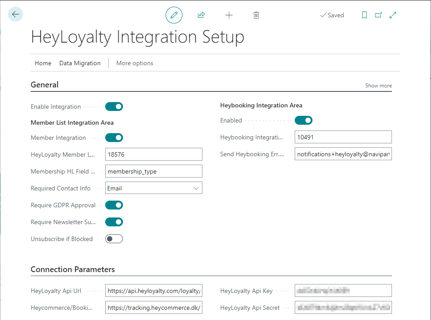Image resolution: width=431 pixels, height=320 pixels.
Task: Go back with the arrow button
Action: pyautogui.click(x=16, y=14)
